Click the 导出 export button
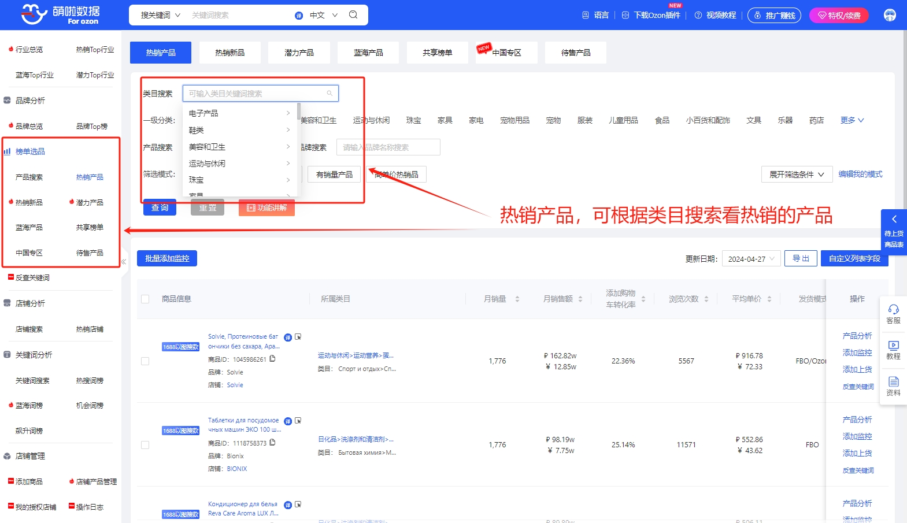The height and width of the screenshot is (523, 907). click(801, 258)
